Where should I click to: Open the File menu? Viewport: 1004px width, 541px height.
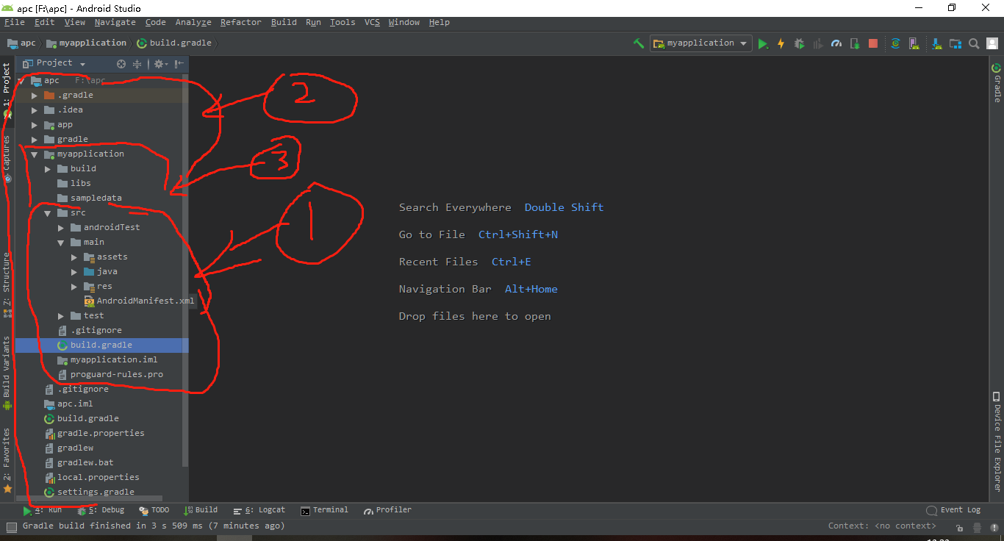pyautogui.click(x=15, y=23)
